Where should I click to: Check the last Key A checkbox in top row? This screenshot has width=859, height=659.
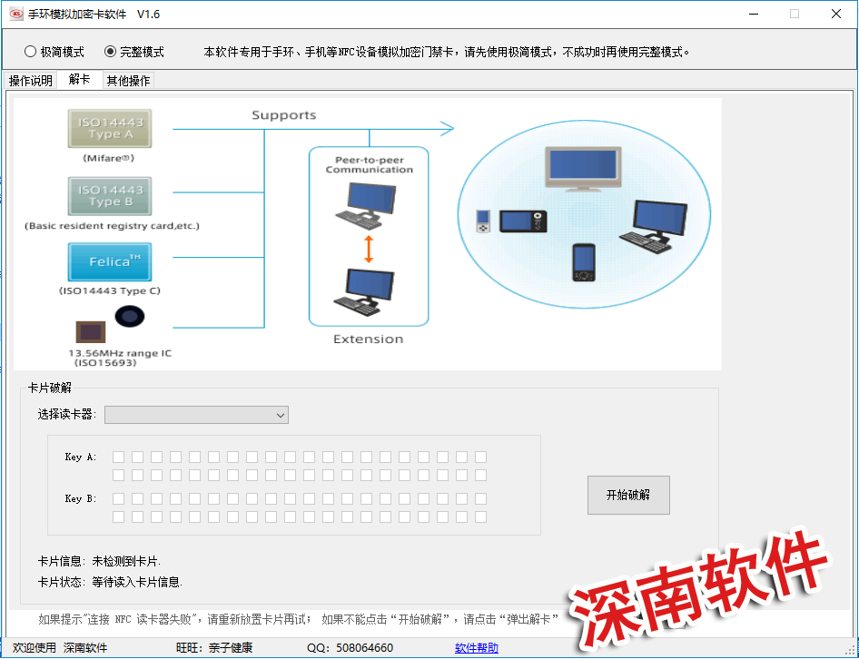click(x=480, y=457)
